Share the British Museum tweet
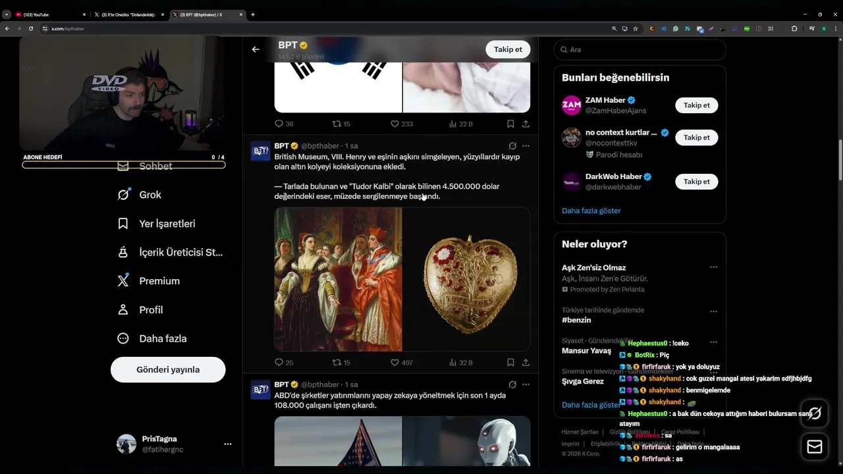Viewport: 843px width, 474px height. 526,363
